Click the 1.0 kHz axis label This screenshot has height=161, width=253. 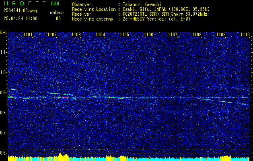click(3, 72)
